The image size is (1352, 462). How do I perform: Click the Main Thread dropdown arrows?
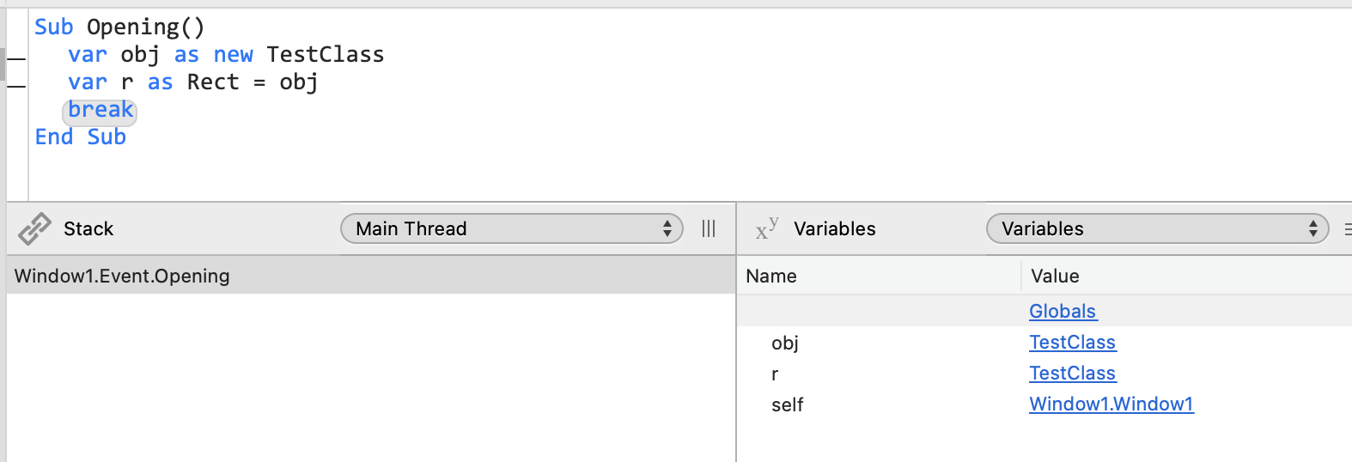667,228
